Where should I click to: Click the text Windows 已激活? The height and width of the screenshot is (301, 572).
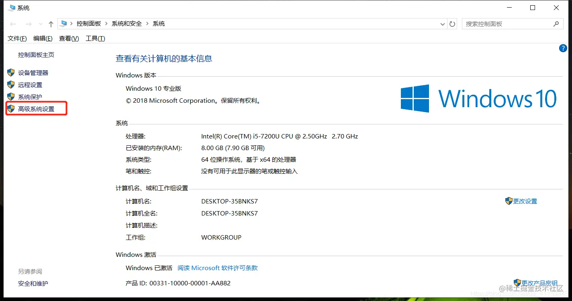click(149, 268)
